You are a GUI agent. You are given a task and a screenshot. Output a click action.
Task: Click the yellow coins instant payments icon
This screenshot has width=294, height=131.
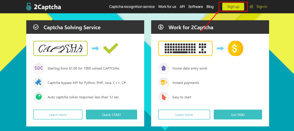164,83
